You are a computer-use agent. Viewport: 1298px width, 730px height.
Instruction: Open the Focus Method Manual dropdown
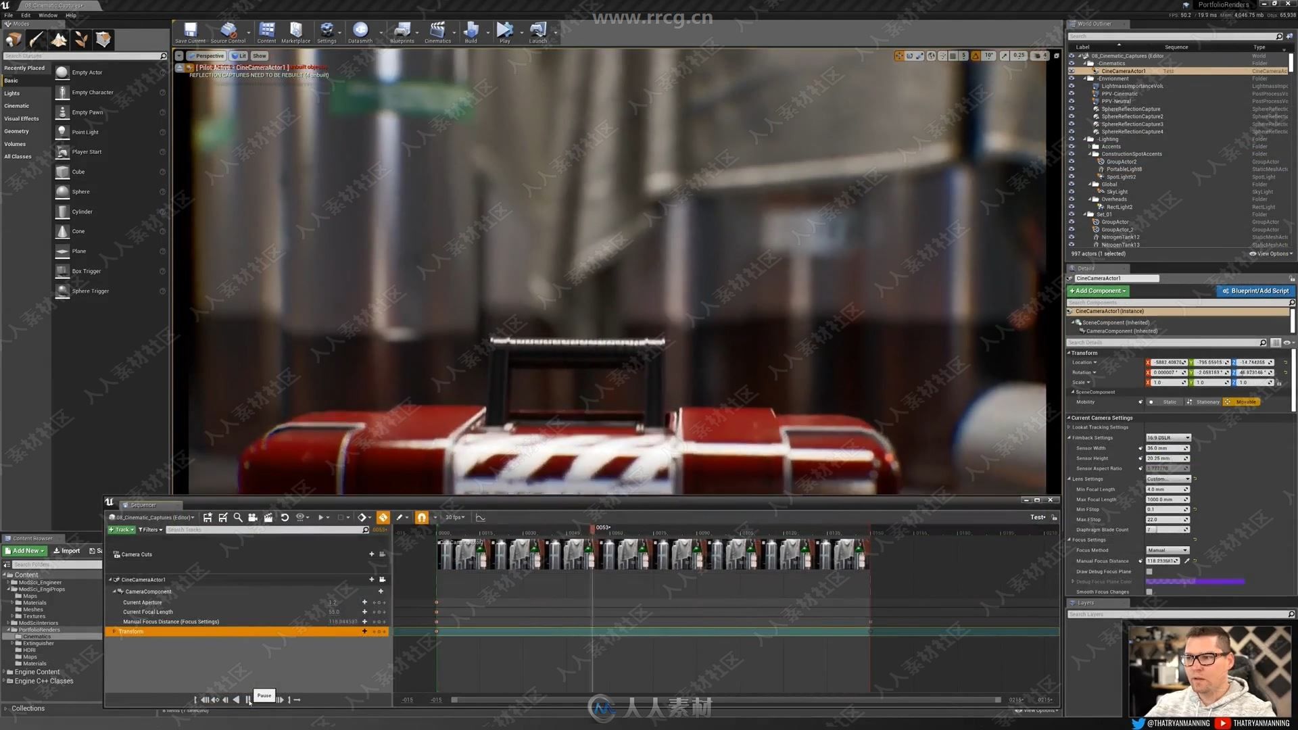tap(1168, 550)
